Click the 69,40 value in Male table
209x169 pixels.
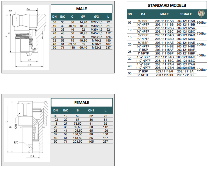pos(83,47)
